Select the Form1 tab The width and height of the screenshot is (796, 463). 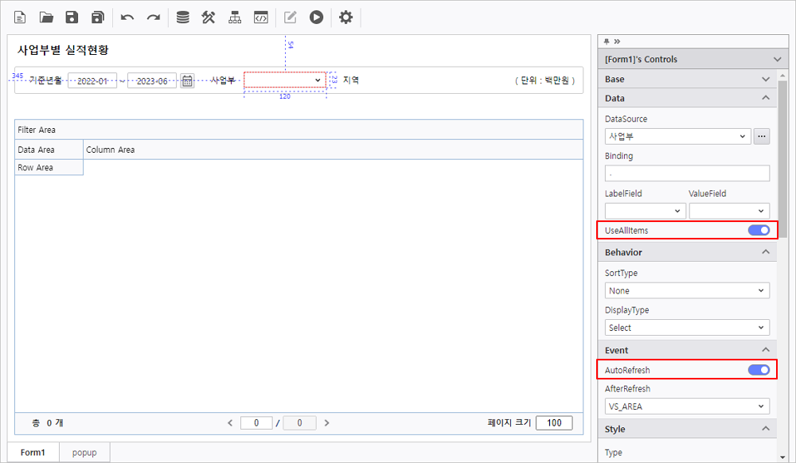pos(33,453)
